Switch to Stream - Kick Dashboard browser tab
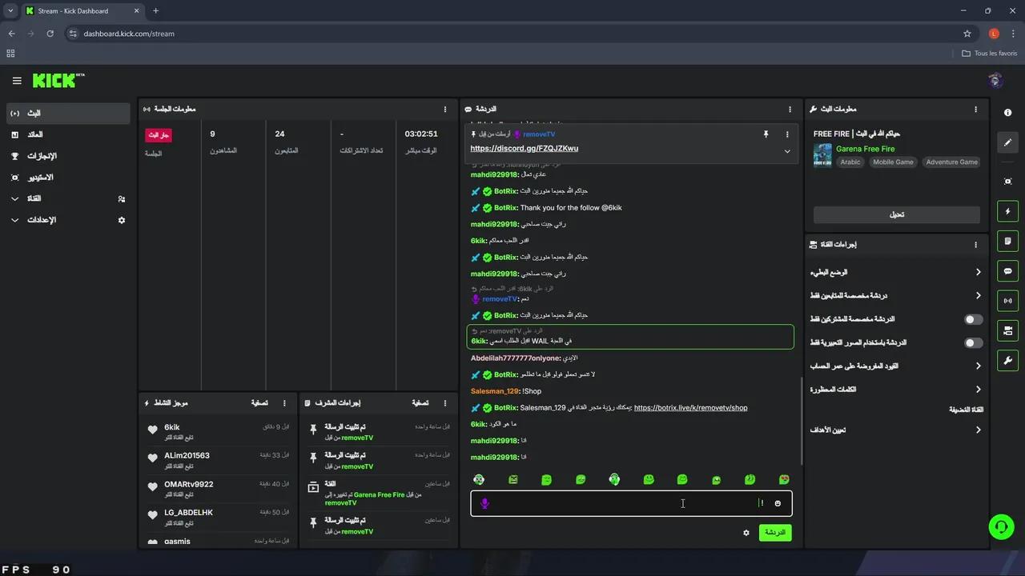The image size is (1025, 576). [82, 11]
